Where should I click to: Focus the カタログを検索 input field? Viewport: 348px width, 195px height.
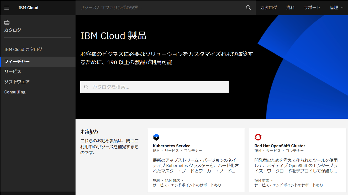click(x=154, y=87)
